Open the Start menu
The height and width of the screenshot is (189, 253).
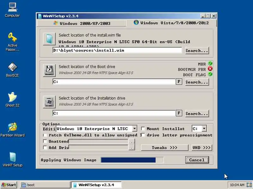point(9,185)
